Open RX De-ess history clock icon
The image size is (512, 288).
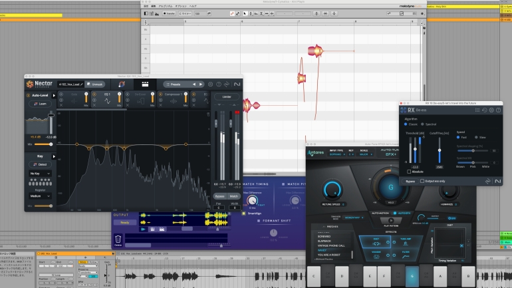coord(485,110)
